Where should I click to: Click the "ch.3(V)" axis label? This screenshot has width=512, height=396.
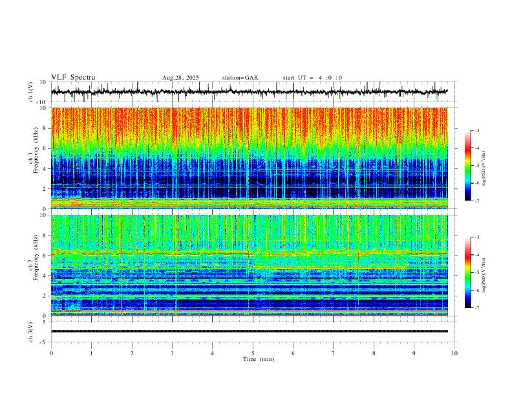tap(31, 332)
